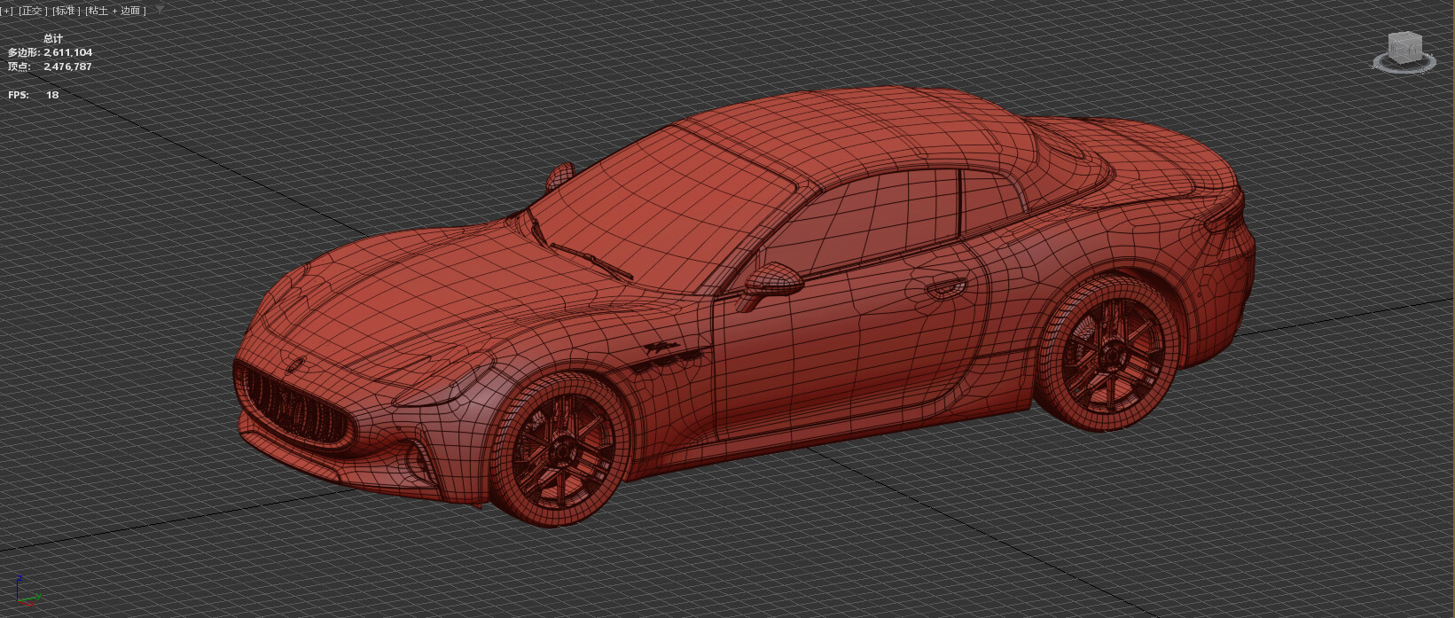
Task: Select the vertex count 2,476,787
Action: click(68, 66)
